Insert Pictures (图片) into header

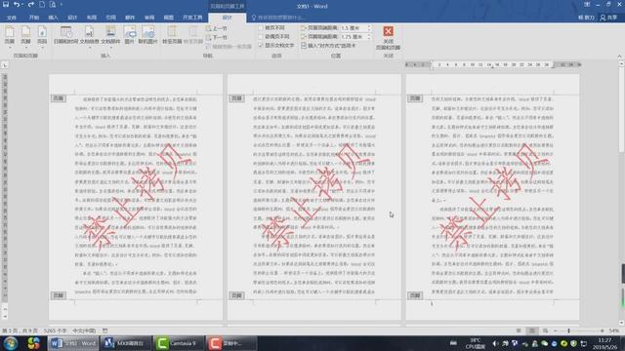coord(129,35)
